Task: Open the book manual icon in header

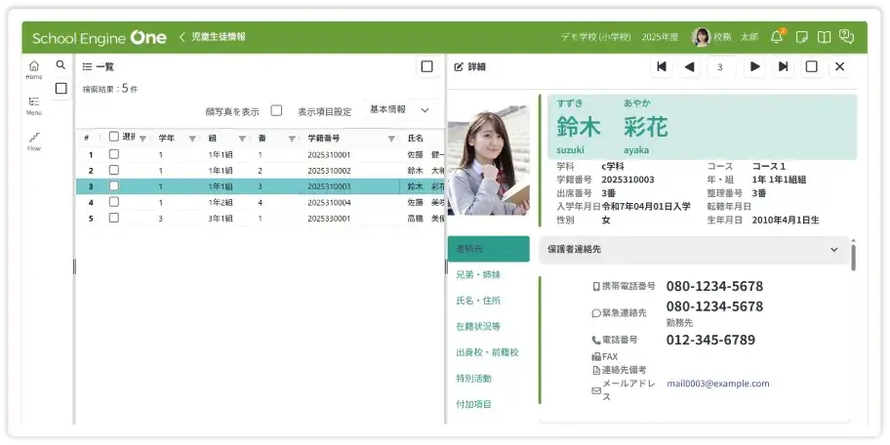Action: (x=824, y=37)
